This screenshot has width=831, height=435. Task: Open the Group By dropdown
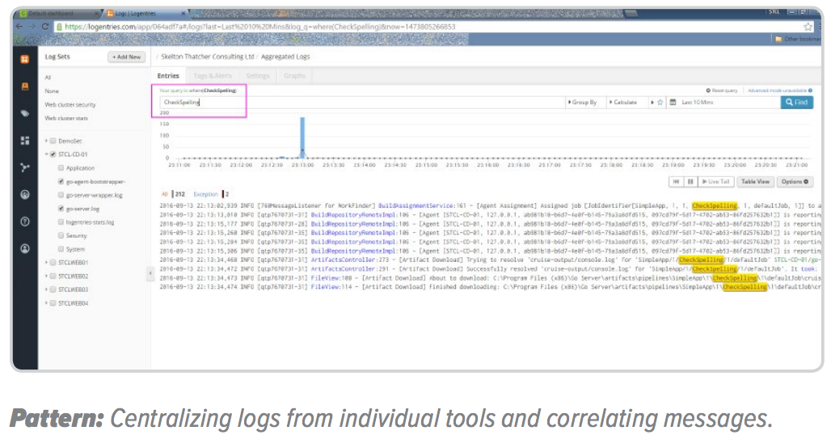point(584,103)
